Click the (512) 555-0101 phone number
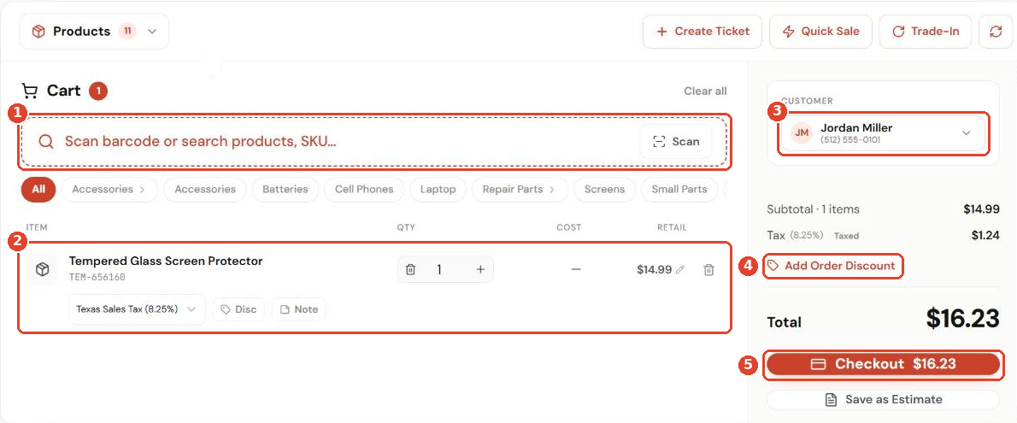The width and height of the screenshot is (1017, 423). tap(850, 140)
